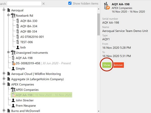Click the AQY-BB-334 instrument icon
The height and width of the screenshot is (113, 151).
(x=18, y=31)
